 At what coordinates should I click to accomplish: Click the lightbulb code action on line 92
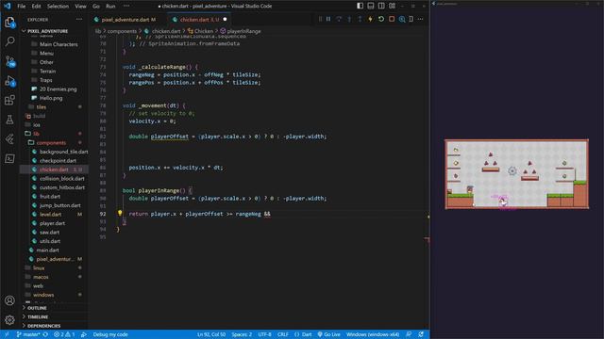[x=120, y=213]
